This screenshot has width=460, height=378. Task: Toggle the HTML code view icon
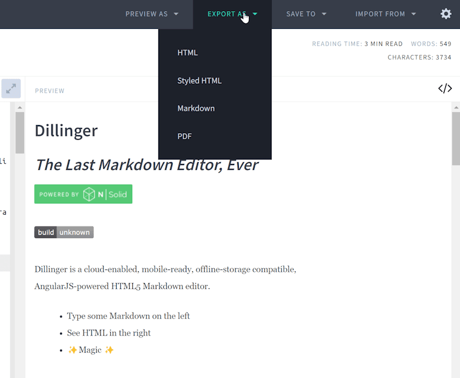click(x=445, y=88)
